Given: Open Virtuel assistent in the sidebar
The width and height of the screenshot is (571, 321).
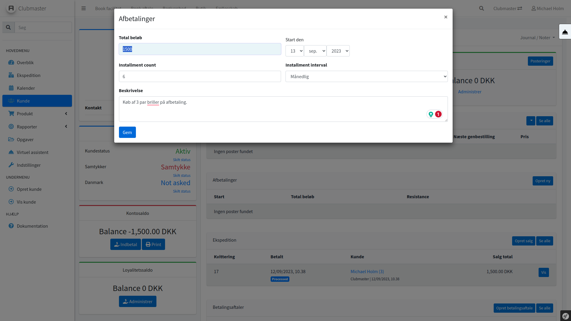Looking at the screenshot, I should (32, 152).
